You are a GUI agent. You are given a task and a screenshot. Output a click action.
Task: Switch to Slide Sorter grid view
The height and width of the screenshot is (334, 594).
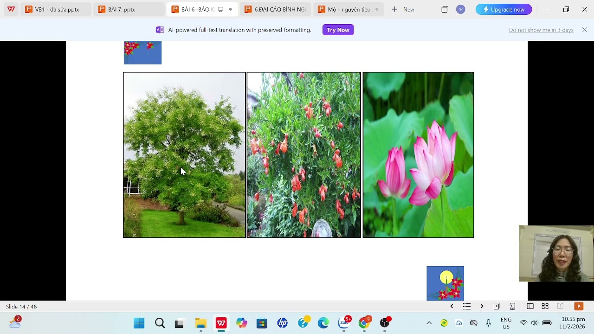coord(545,306)
